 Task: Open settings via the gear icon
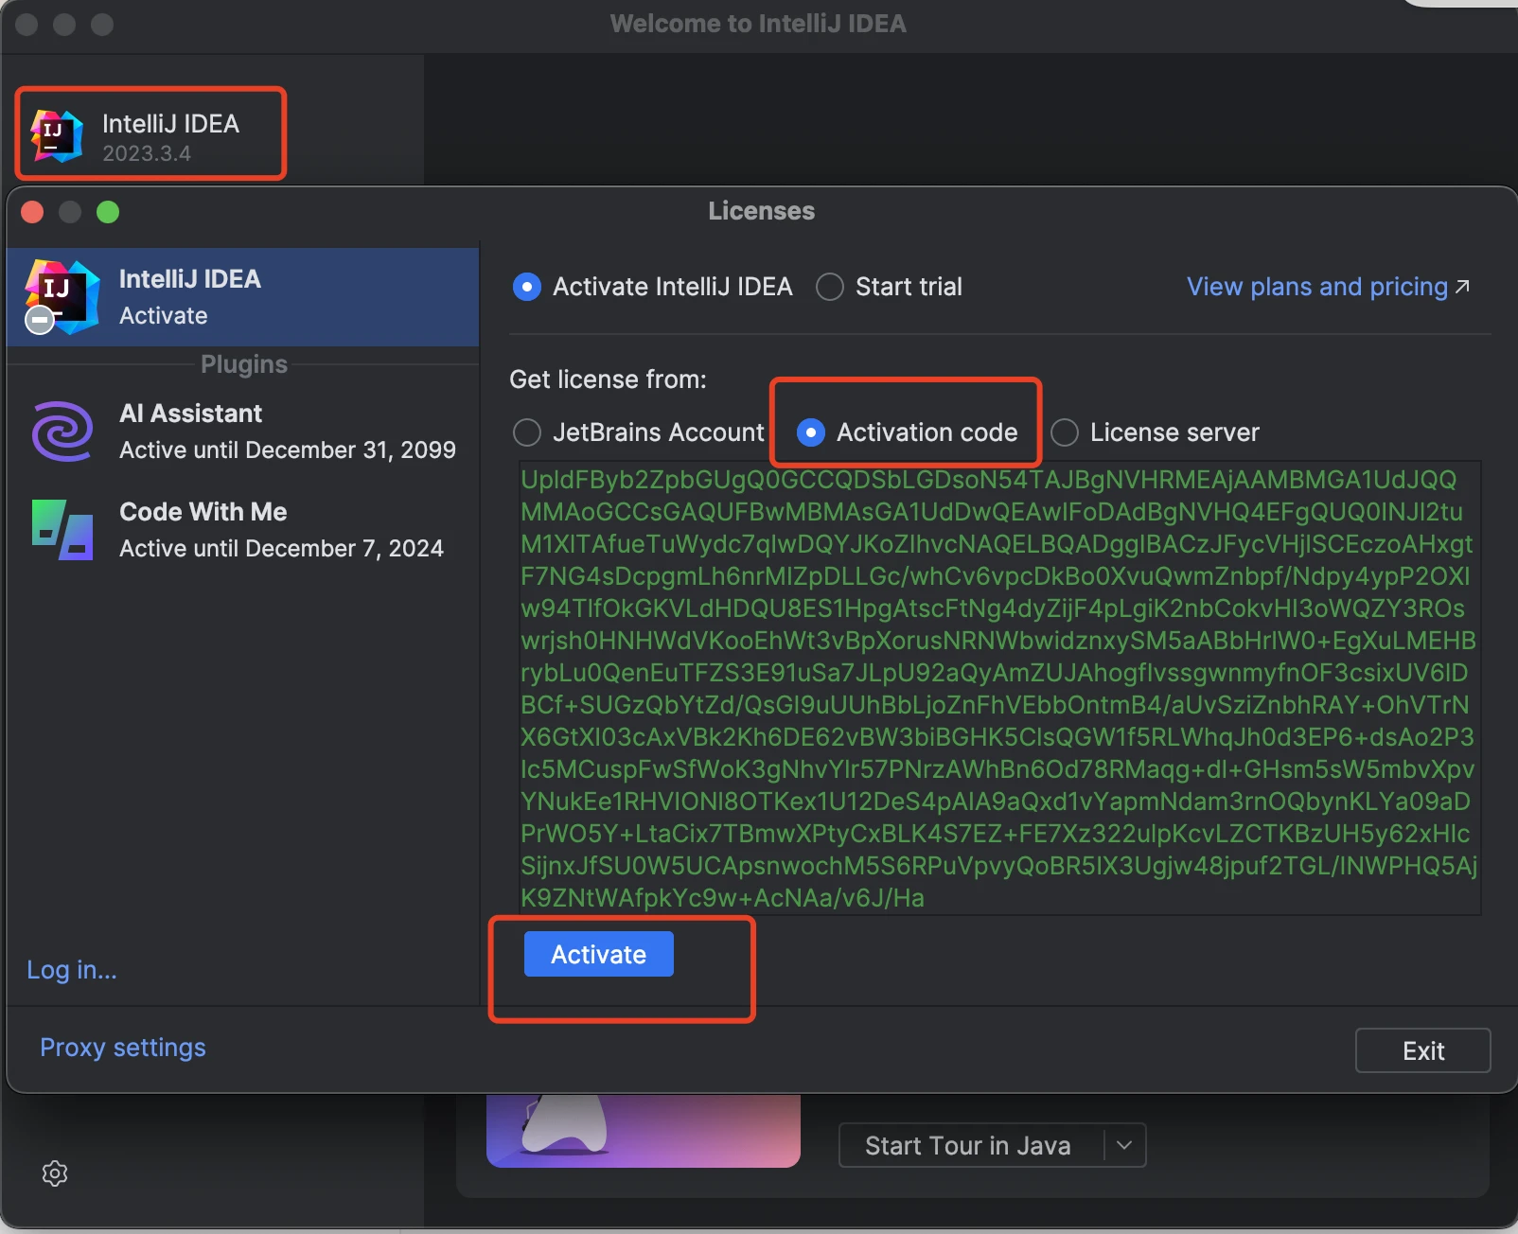tap(55, 1173)
